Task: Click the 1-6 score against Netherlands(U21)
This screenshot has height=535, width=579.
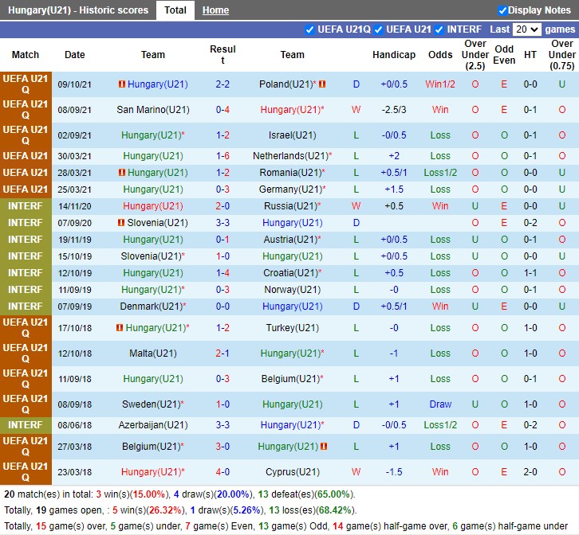Action: (223, 156)
